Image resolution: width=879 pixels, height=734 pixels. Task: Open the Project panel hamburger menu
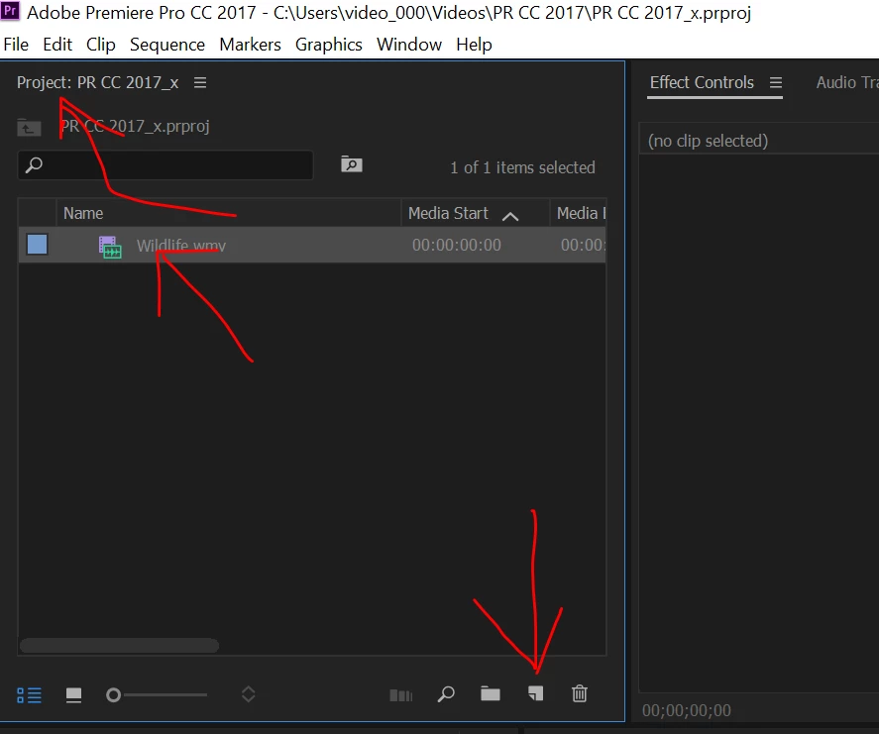point(200,83)
